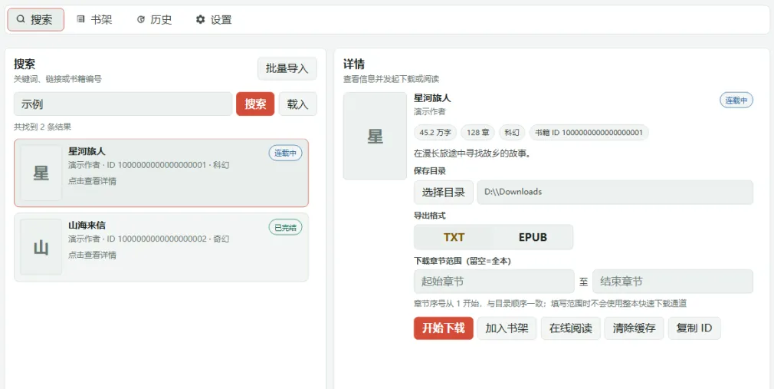Click the 复制 ID button

click(694, 328)
